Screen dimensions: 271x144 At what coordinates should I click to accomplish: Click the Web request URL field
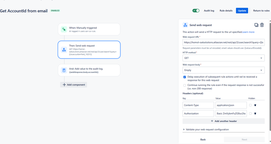pos(223,42)
